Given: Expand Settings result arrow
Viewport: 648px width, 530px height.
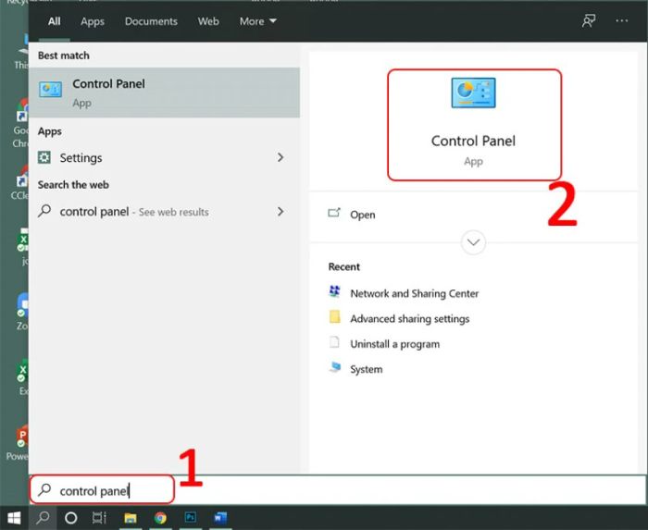Looking at the screenshot, I should [280, 157].
